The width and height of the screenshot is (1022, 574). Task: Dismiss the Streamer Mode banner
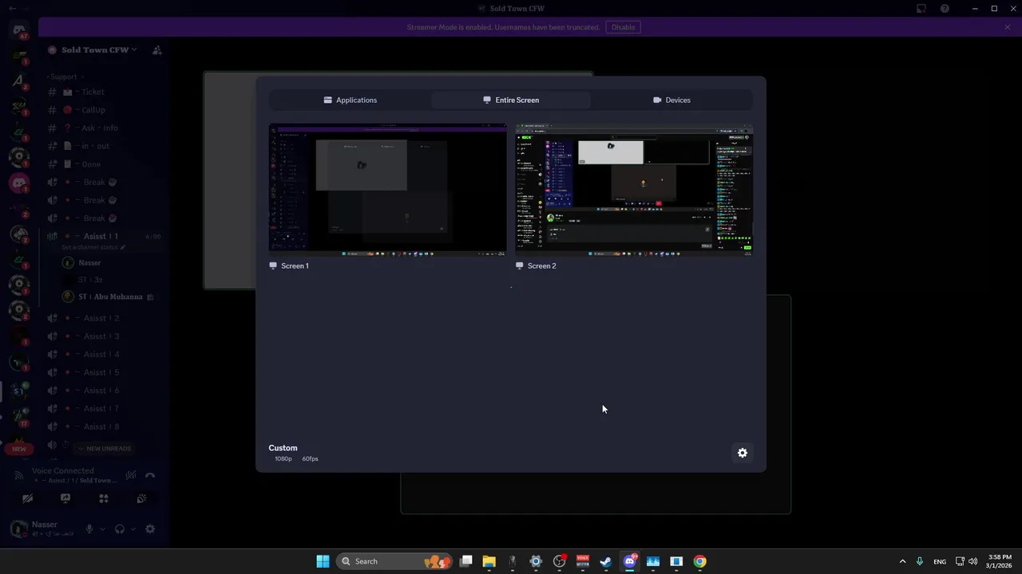(x=1008, y=27)
